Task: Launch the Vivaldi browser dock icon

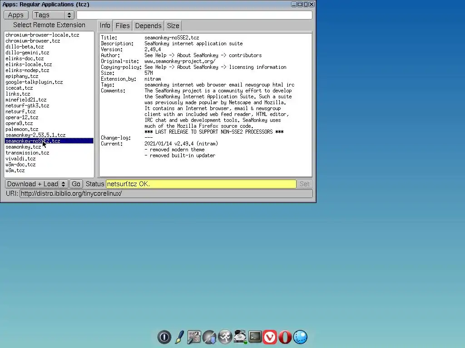Action: (270, 337)
